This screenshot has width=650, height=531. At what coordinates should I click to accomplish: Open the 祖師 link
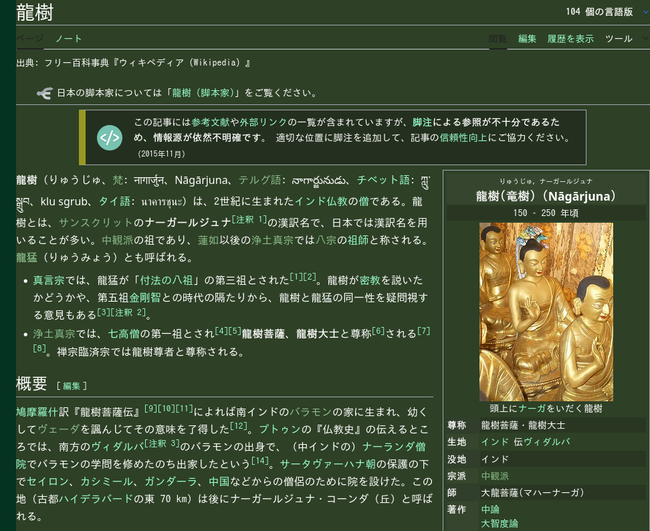pos(358,240)
